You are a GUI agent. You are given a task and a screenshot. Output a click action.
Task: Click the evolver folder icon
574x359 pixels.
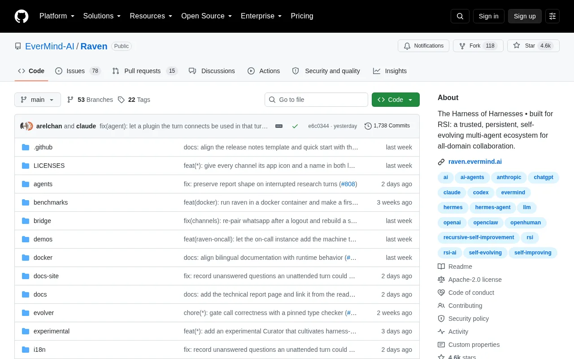point(26,313)
